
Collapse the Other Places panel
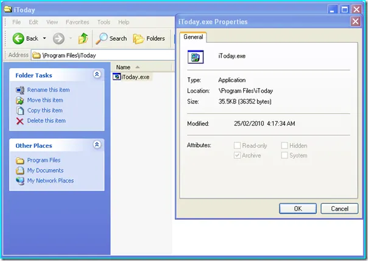coord(97,145)
